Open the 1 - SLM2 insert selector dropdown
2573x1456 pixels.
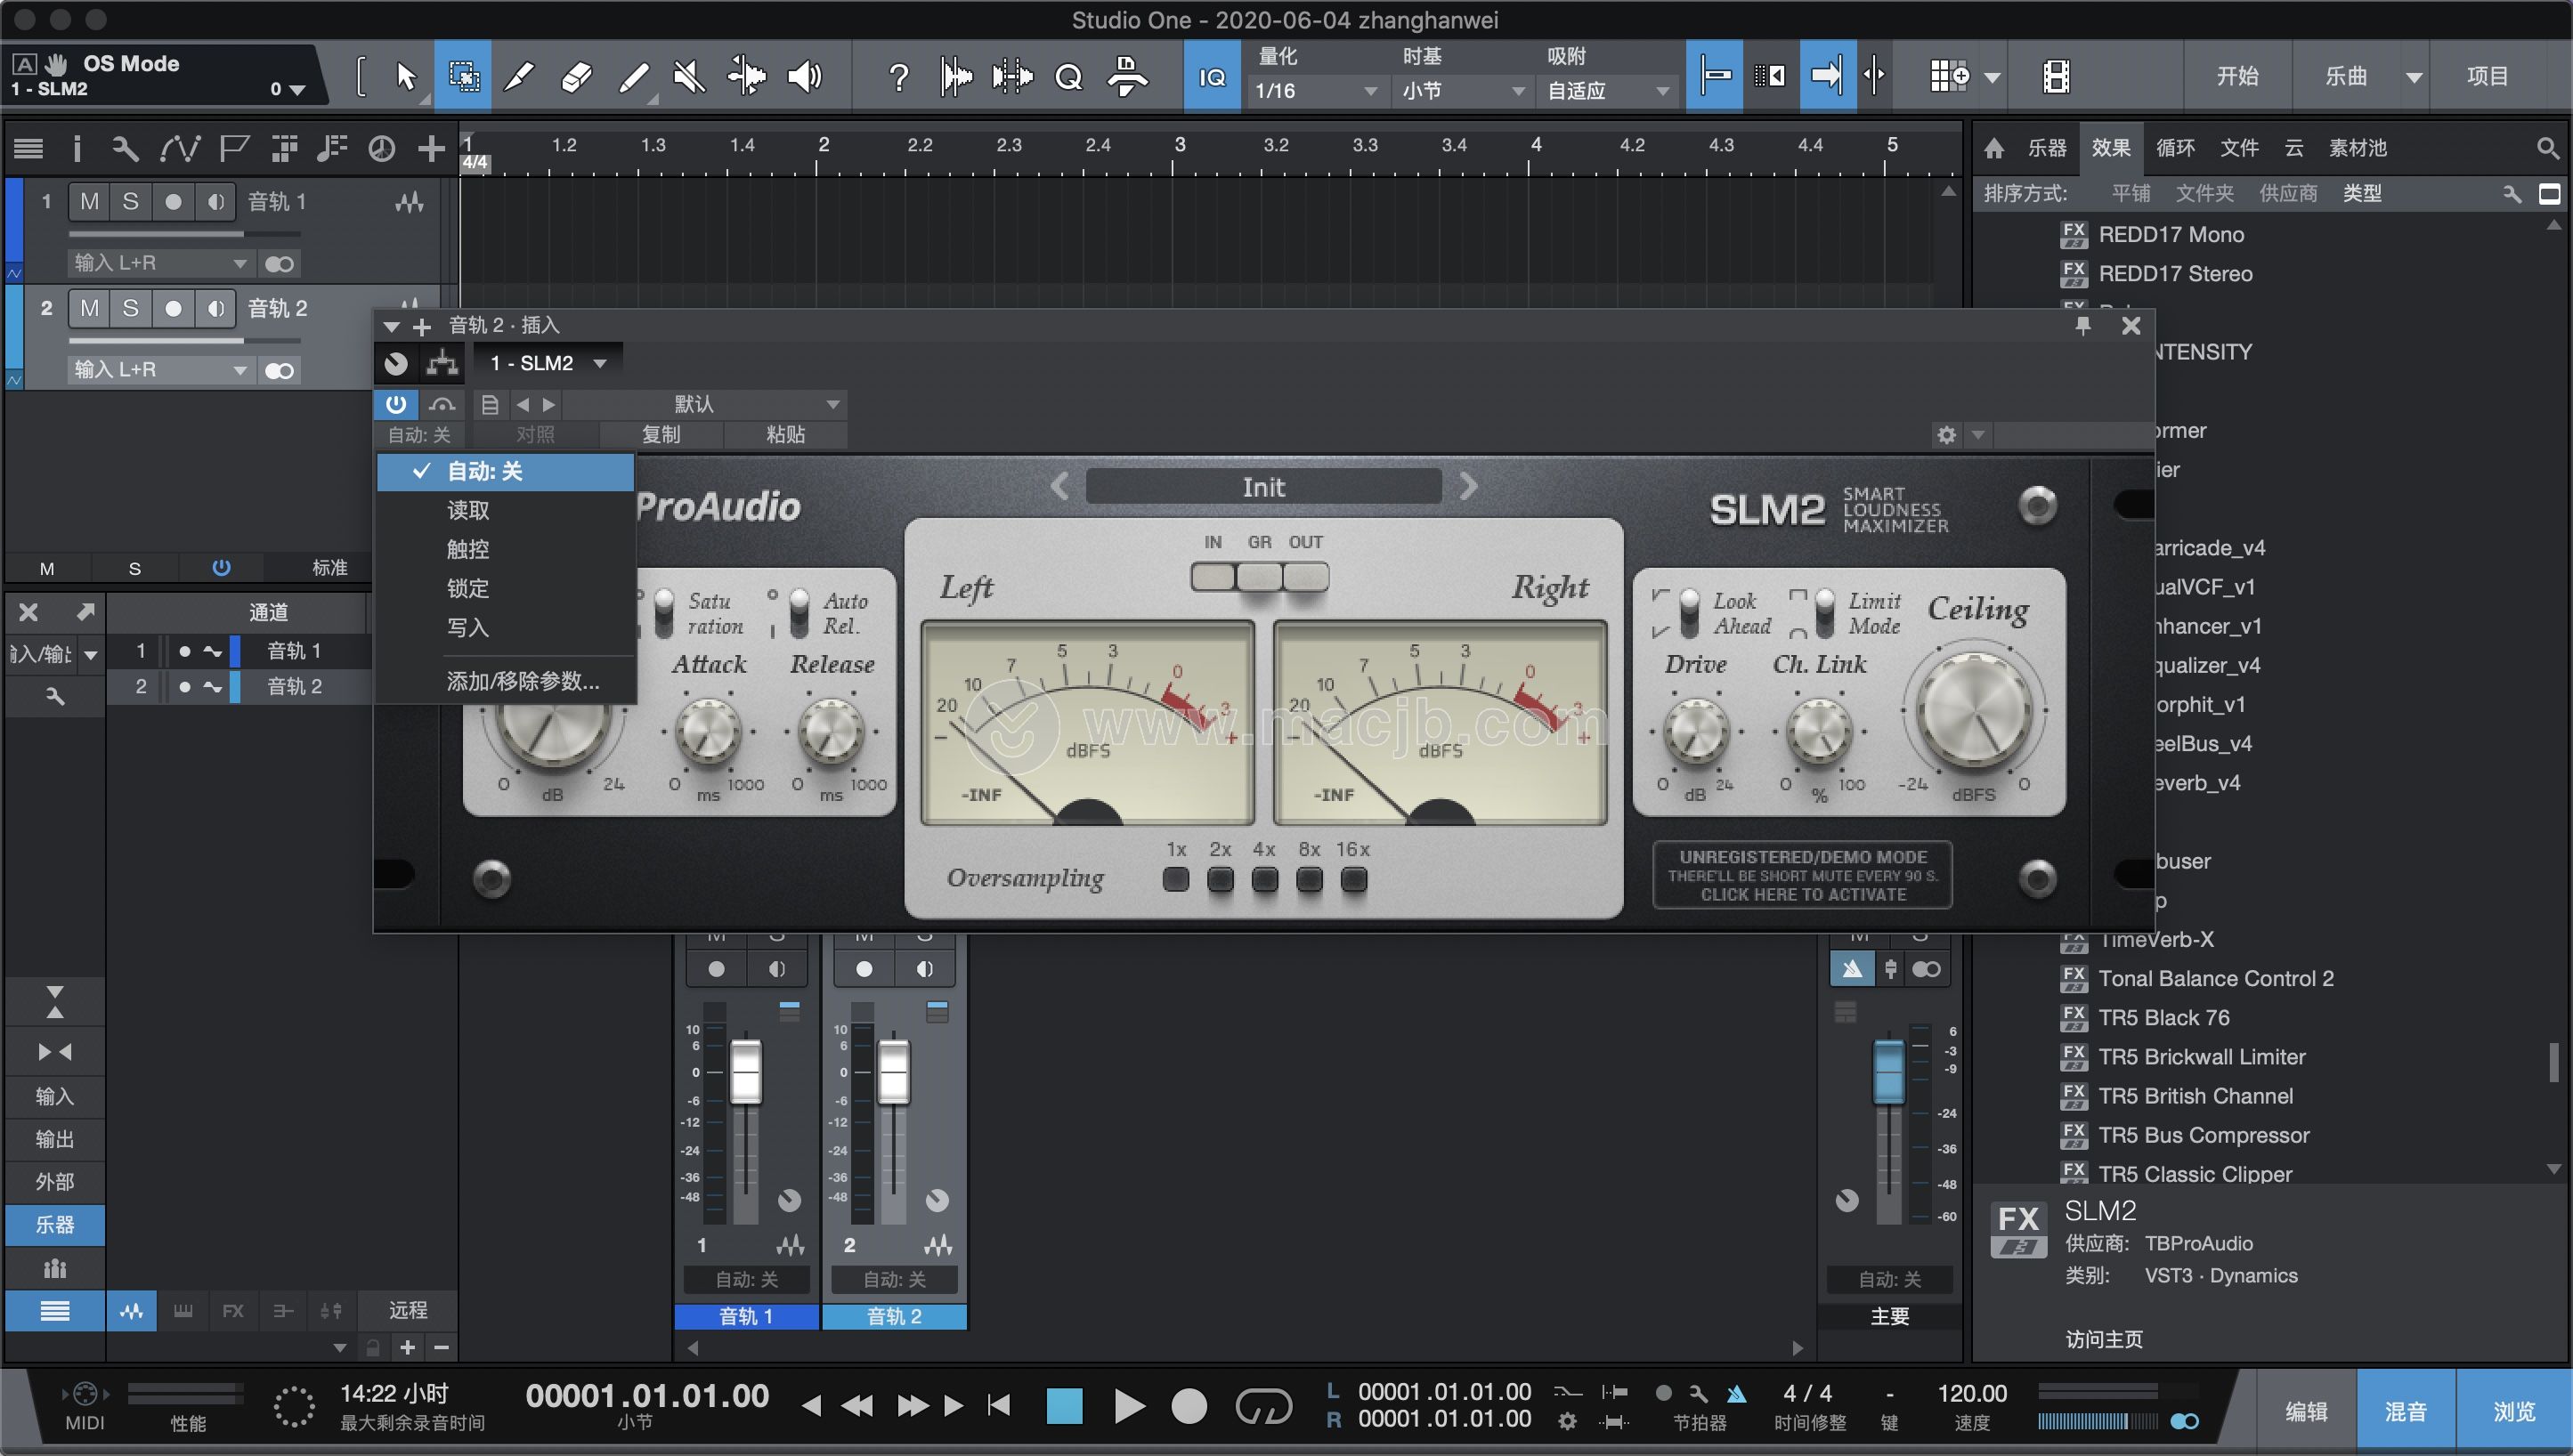548,363
